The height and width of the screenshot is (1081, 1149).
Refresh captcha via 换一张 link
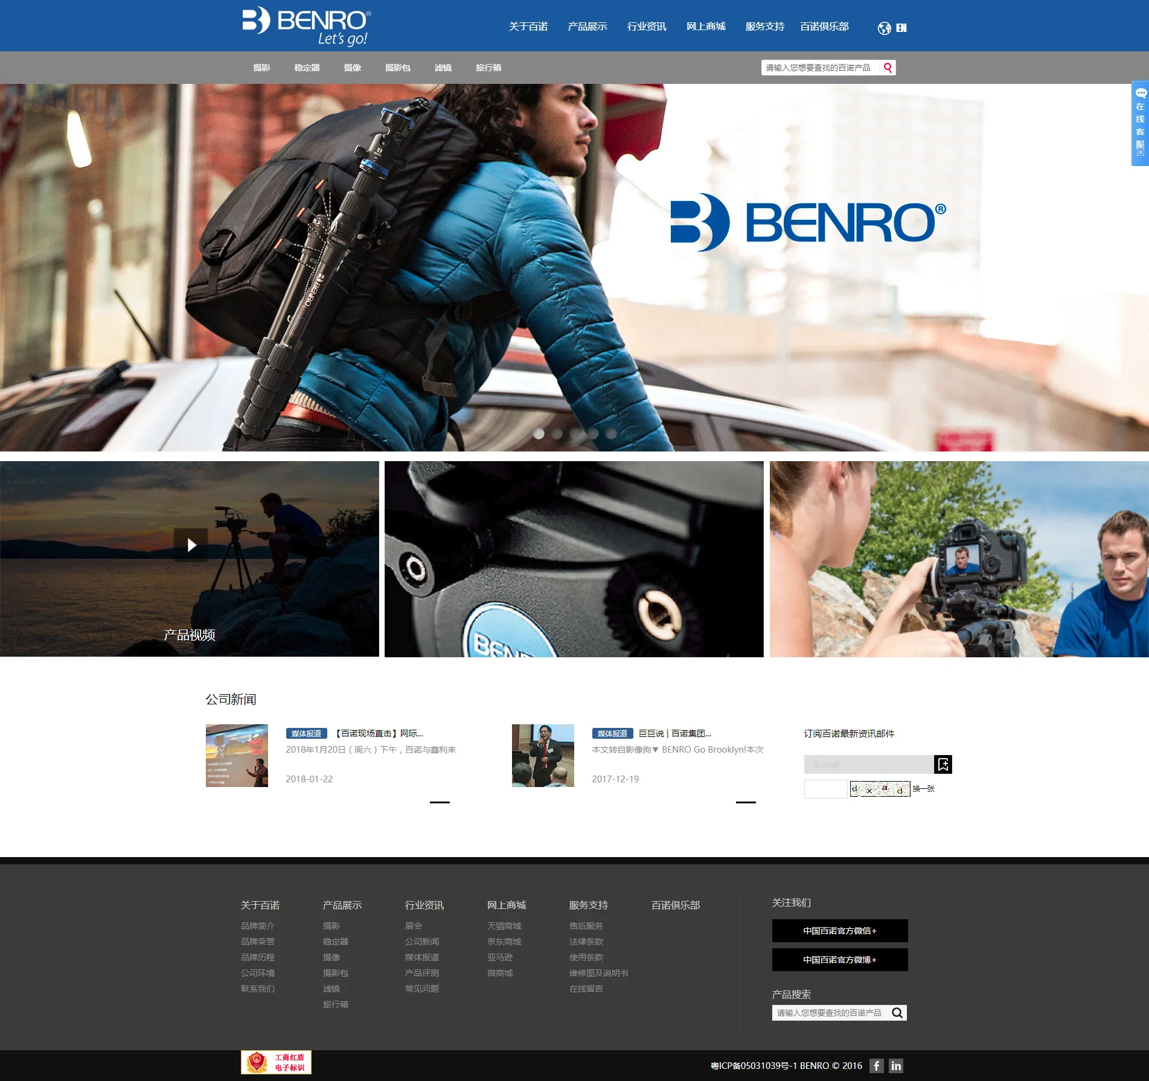click(x=923, y=789)
